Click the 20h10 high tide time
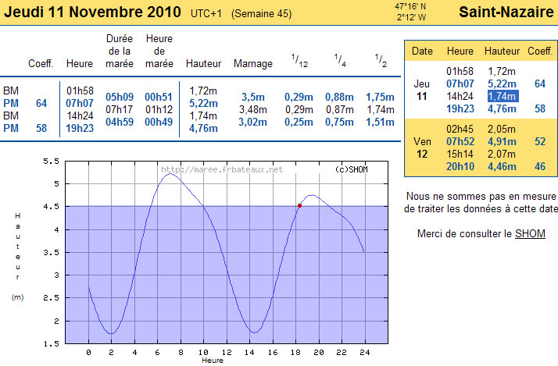The width and height of the screenshot is (558, 366). (x=460, y=166)
